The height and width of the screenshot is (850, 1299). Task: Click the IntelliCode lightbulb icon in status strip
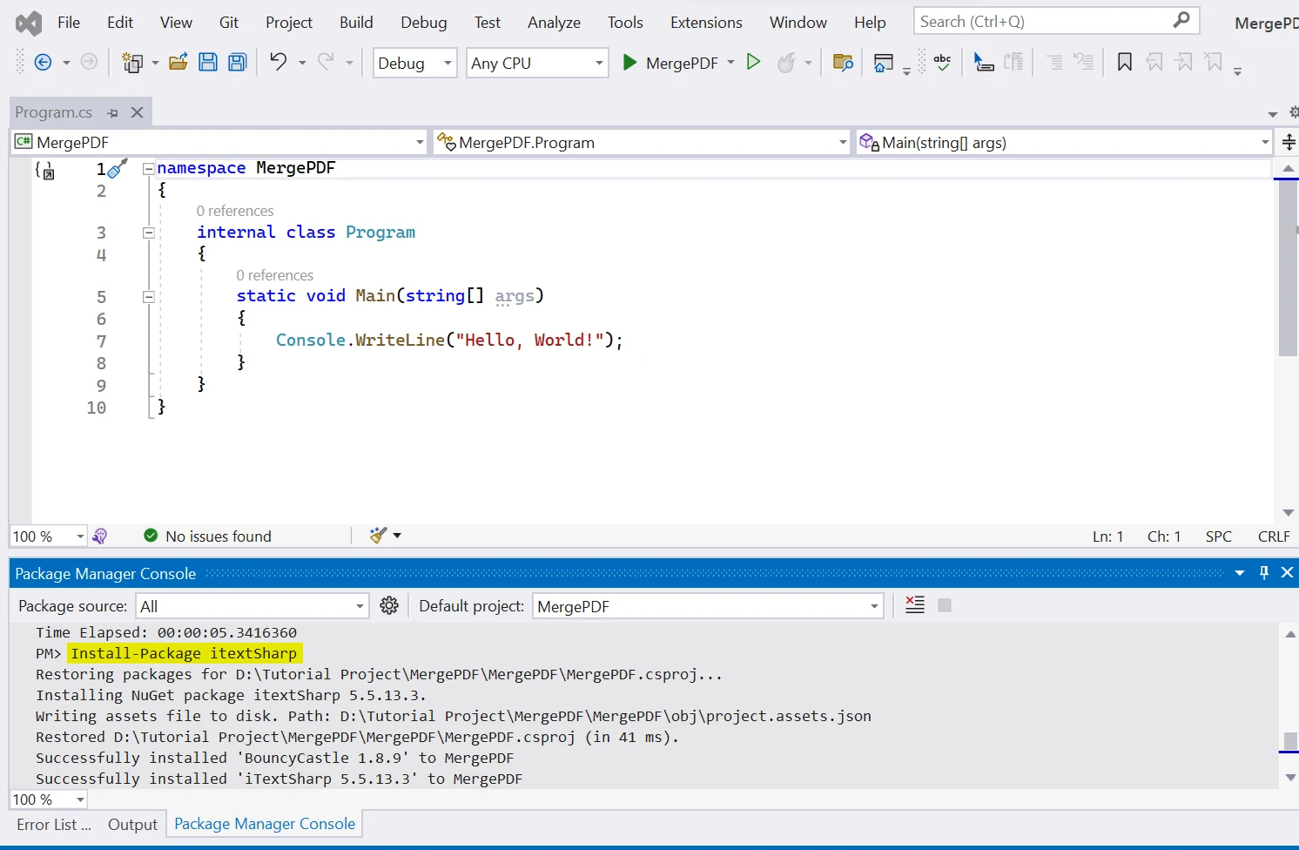100,536
